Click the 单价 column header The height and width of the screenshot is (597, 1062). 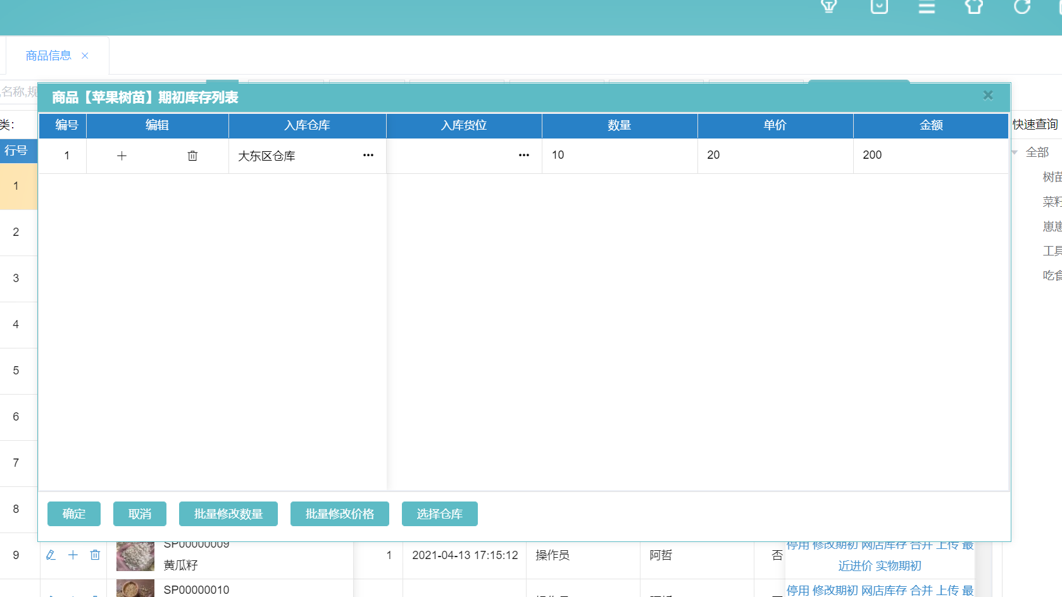775,125
